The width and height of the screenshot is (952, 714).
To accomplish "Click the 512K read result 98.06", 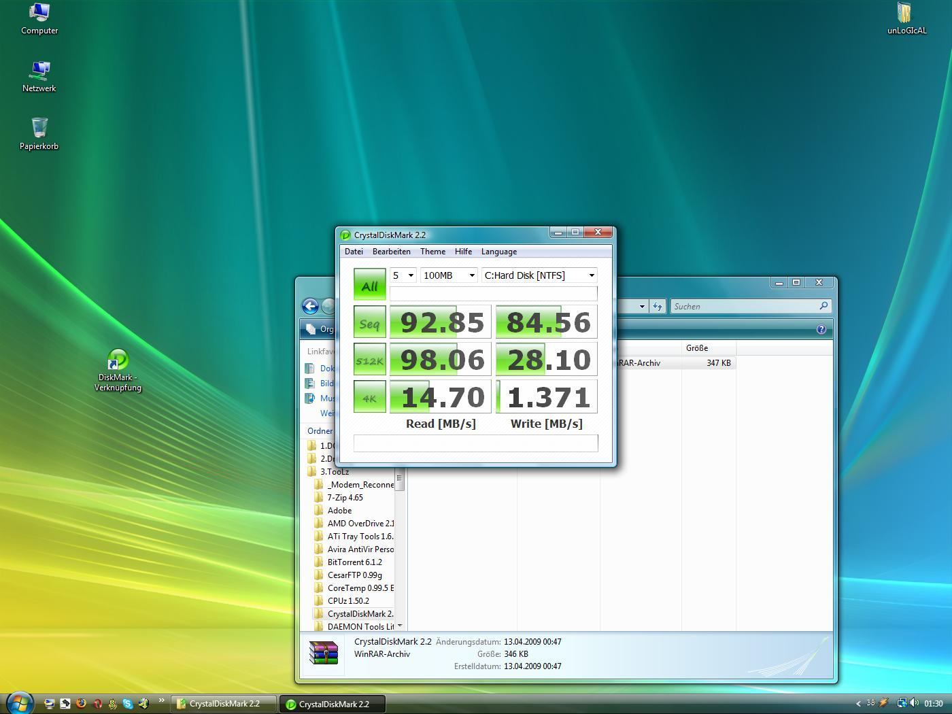I will (440, 359).
